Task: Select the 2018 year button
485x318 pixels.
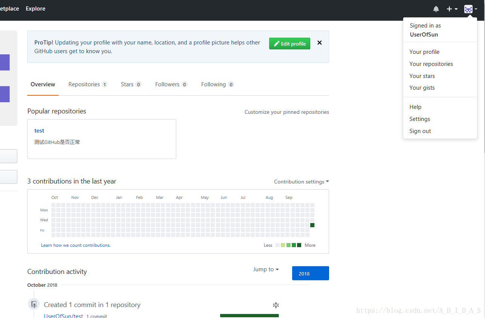Action: click(311, 274)
